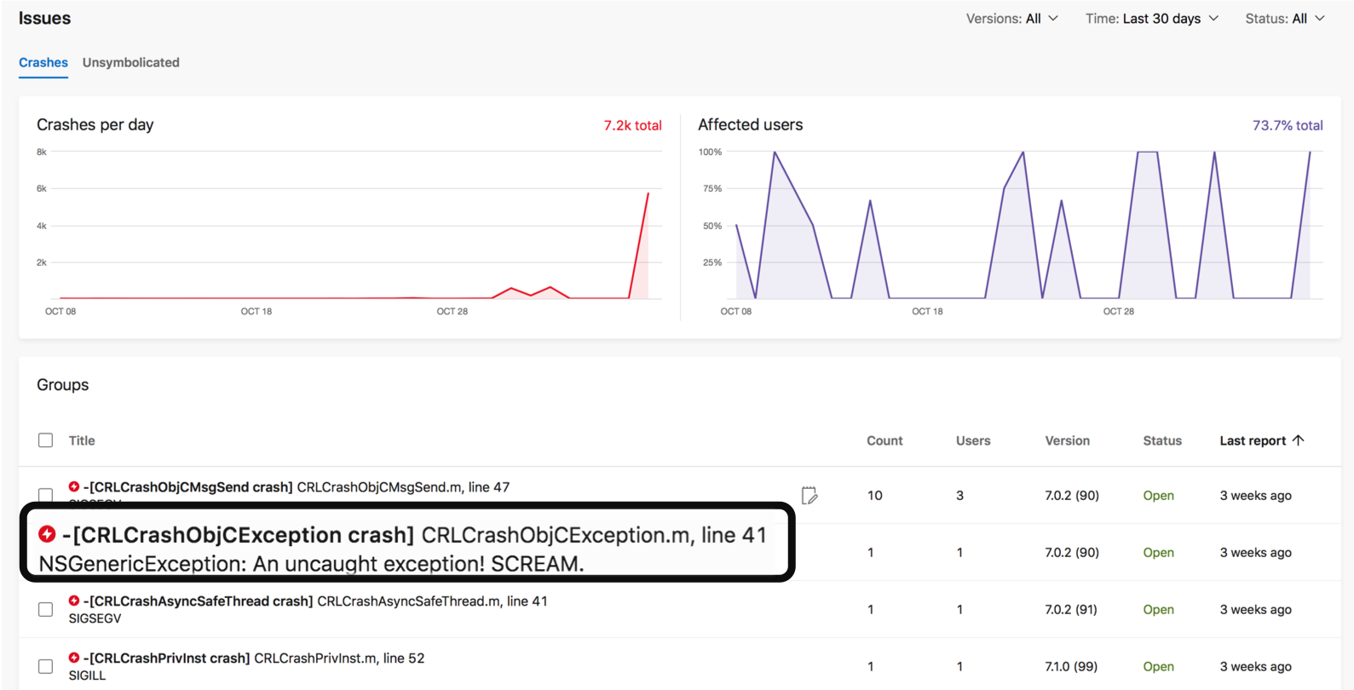The width and height of the screenshot is (1354, 690).
Task: Toggle the select-all checkbox beside Title
Action: 45,440
